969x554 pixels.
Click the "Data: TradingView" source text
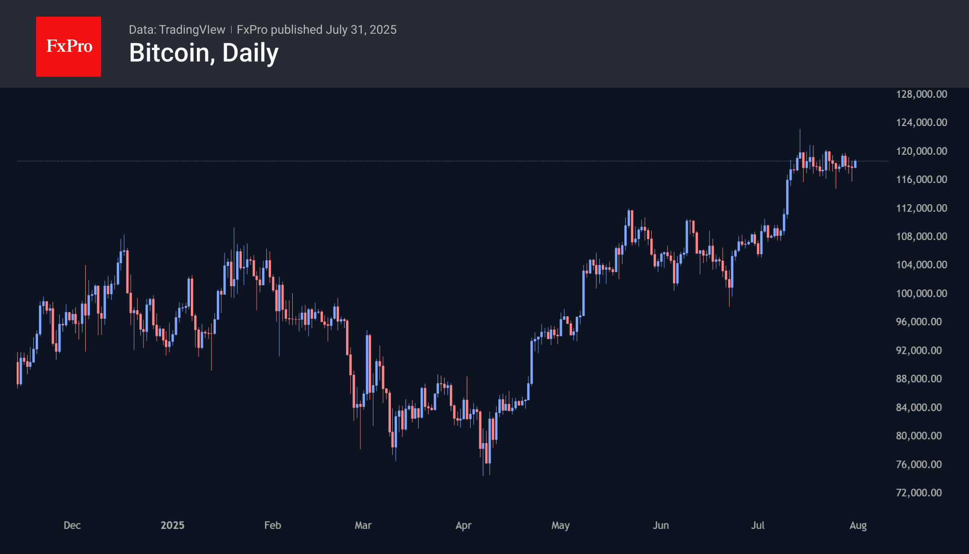176,30
